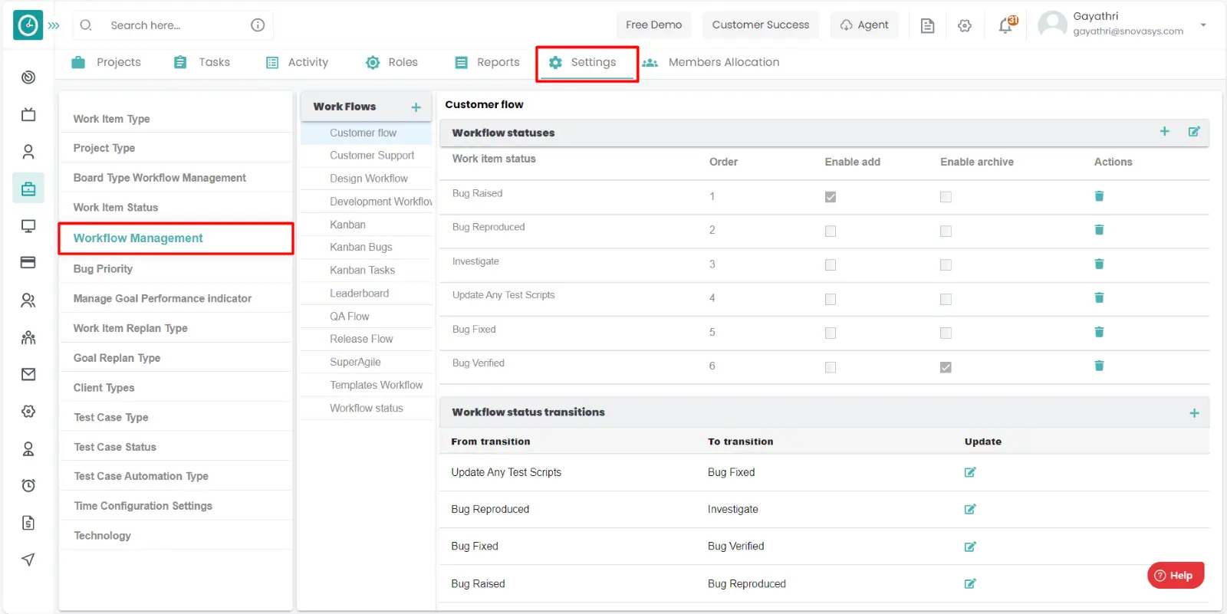Toggle Enable add for Bug Reproduced
The image size is (1227, 614).
coord(831,231)
